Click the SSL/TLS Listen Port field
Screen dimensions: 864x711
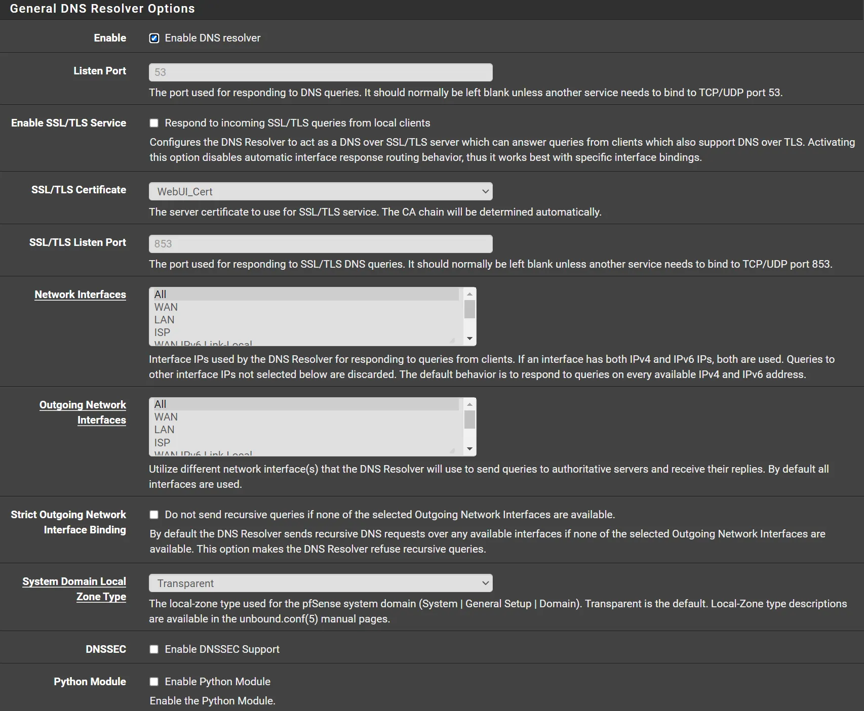pyautogui.click(x=320, y=244)
